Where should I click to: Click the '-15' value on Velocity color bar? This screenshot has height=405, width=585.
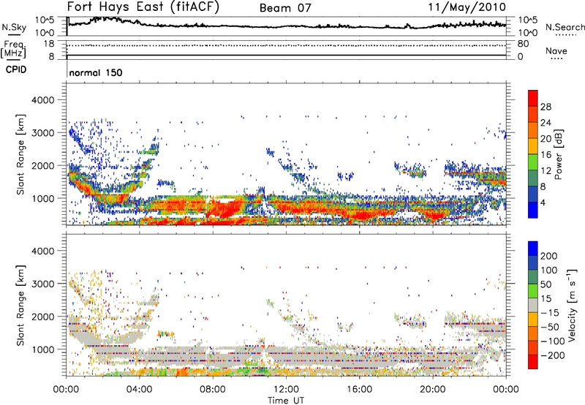pyautogui.click(x=550, y=313)
